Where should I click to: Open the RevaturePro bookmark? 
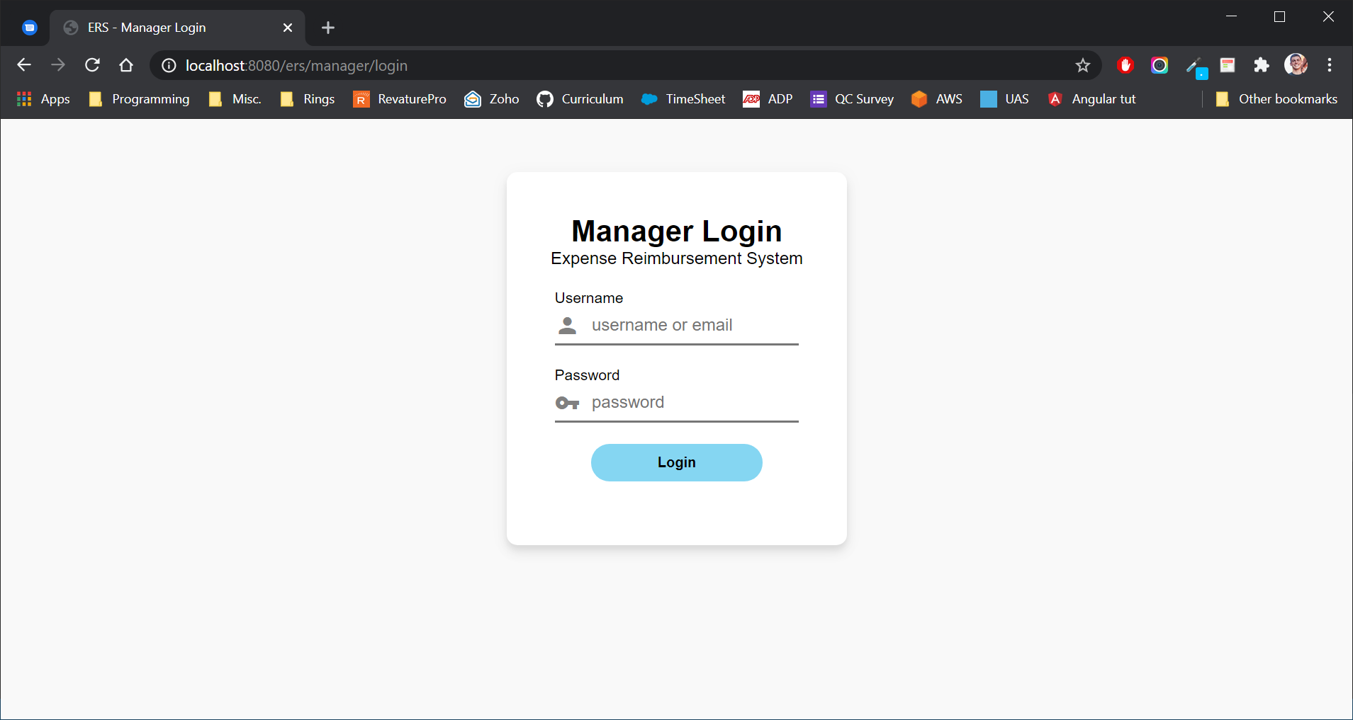coord(400,99)
